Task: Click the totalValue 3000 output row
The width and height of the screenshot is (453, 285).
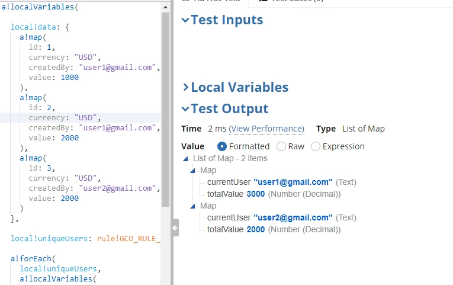Action: click(x=274, y=194)
